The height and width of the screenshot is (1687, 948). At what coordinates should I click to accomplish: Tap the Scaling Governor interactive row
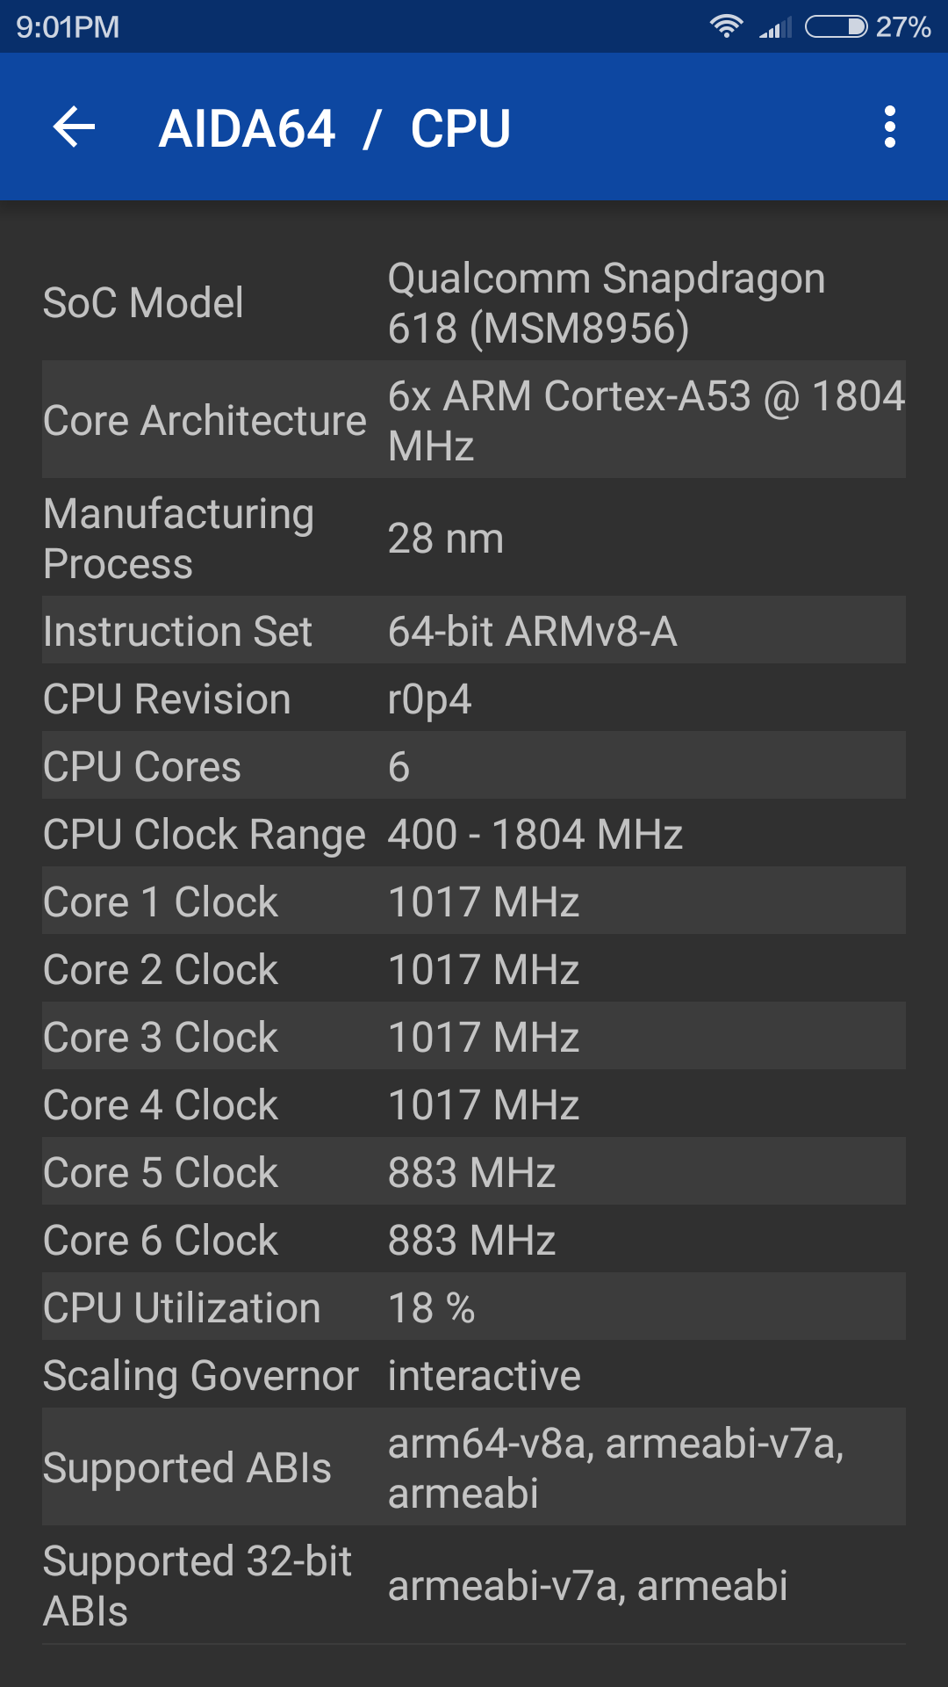[474, 1374]
